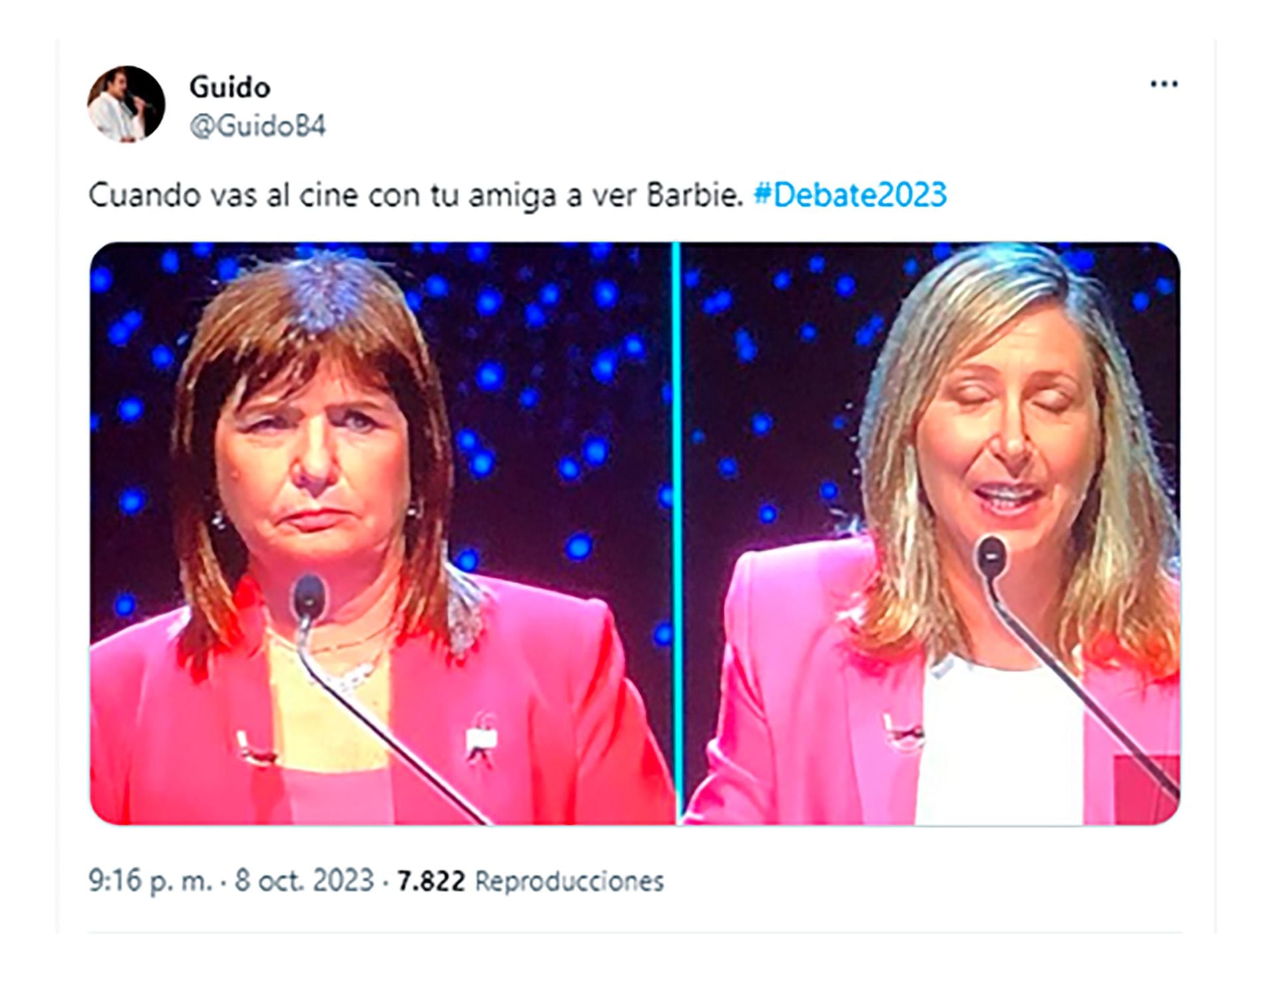Image resolution: width=1275 pixels, height=981 pixels.
Task: Click the word Barbie in the tweet
Action: click(695, 195)
